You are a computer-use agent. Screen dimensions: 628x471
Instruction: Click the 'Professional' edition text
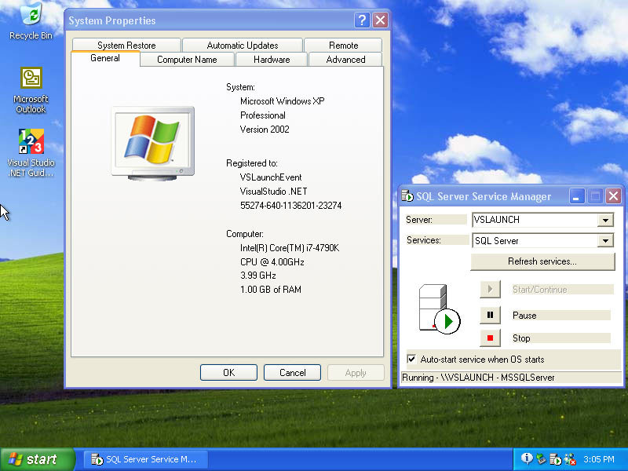pos(263,115)
